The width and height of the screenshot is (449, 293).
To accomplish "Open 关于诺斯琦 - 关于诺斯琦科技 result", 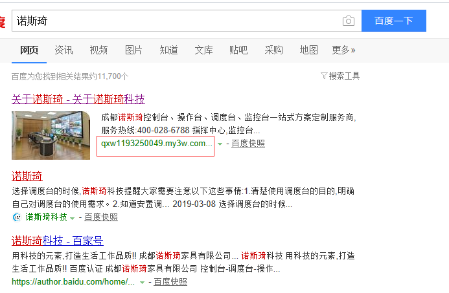I will [x=78, y=99].
